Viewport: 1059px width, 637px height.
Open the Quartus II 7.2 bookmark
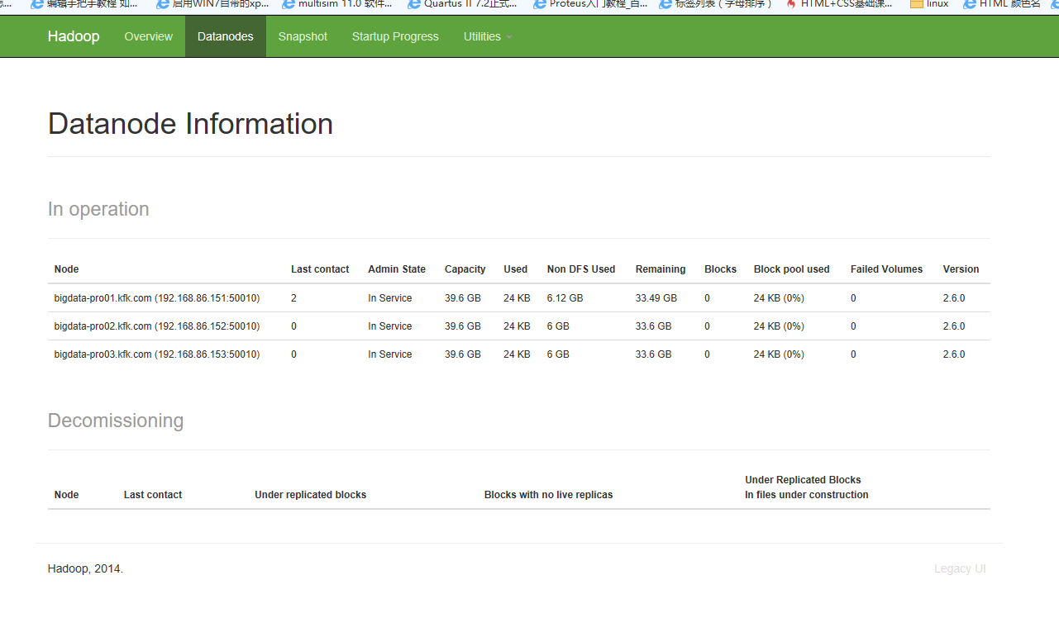[x=463, y=4]
